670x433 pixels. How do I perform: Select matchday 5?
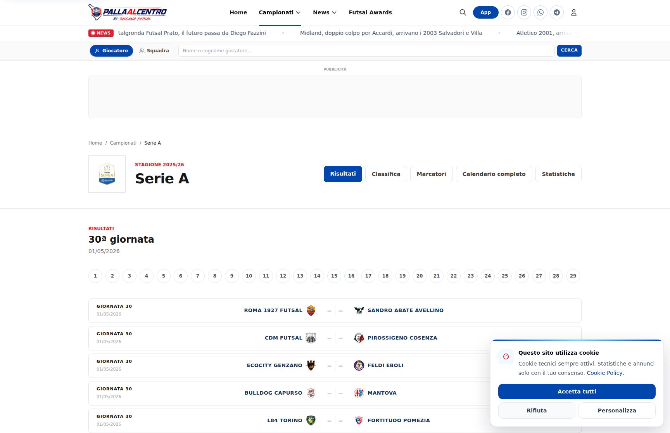(164, 276)
